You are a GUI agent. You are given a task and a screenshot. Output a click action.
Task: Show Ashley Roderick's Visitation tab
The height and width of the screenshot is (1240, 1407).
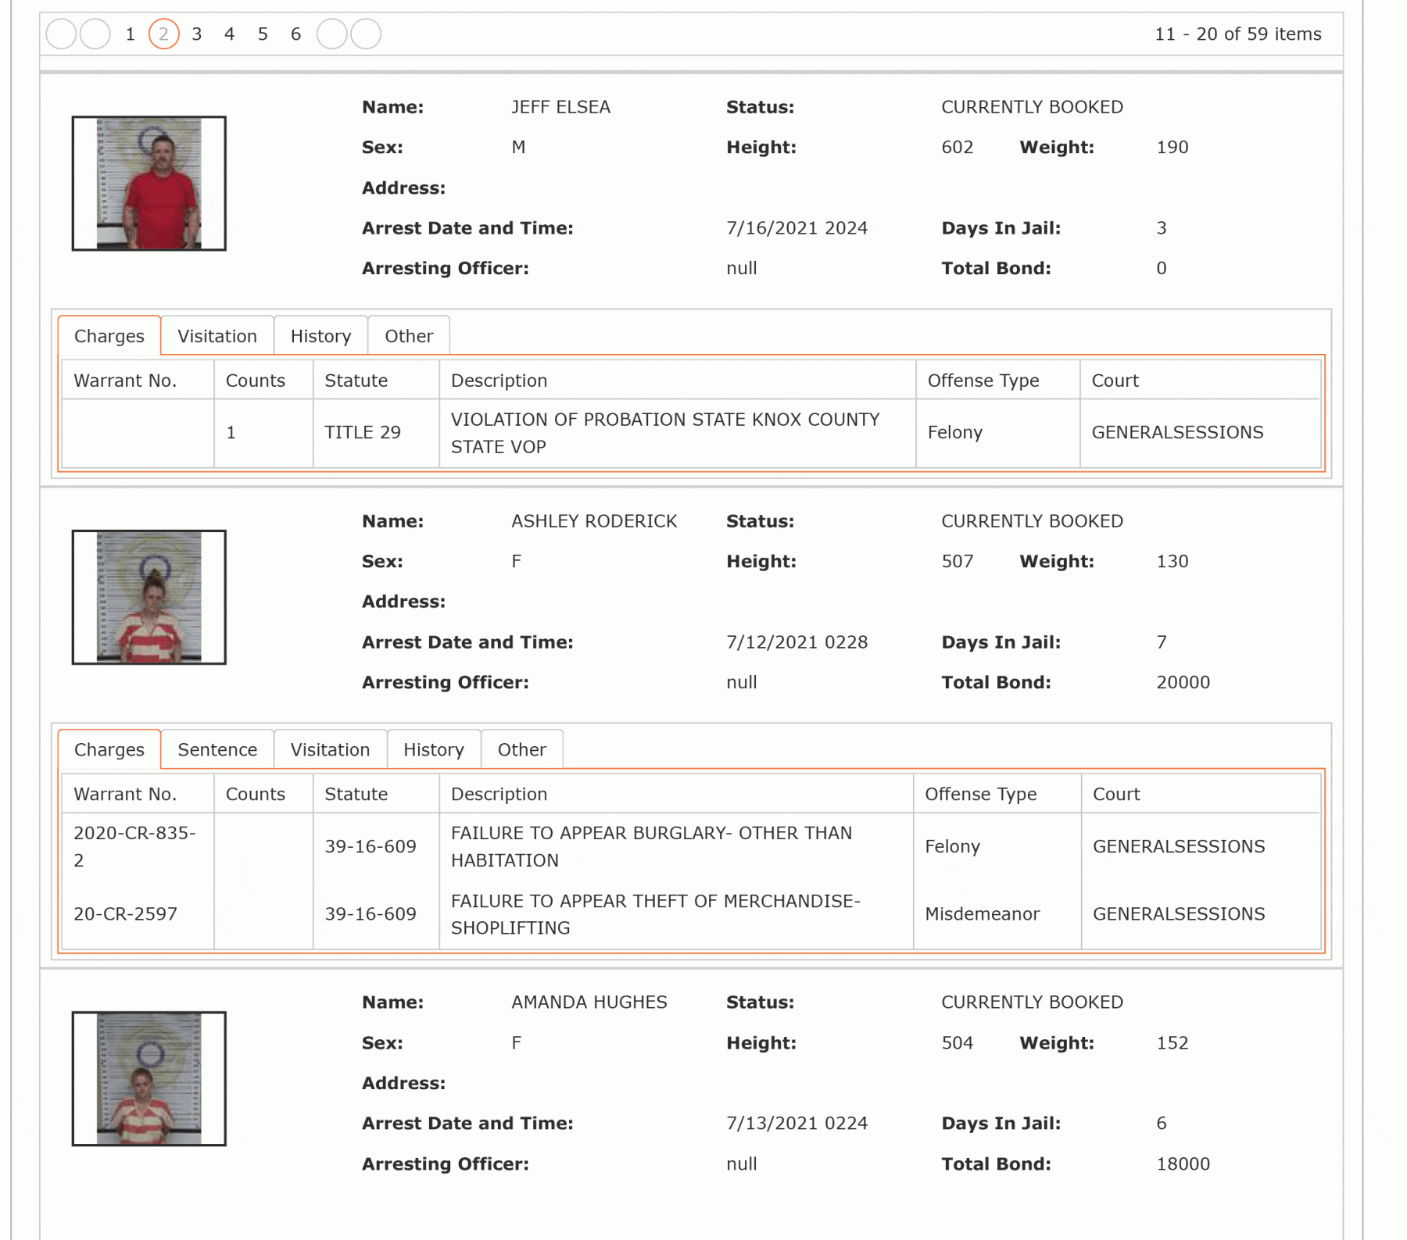point(331,750)
